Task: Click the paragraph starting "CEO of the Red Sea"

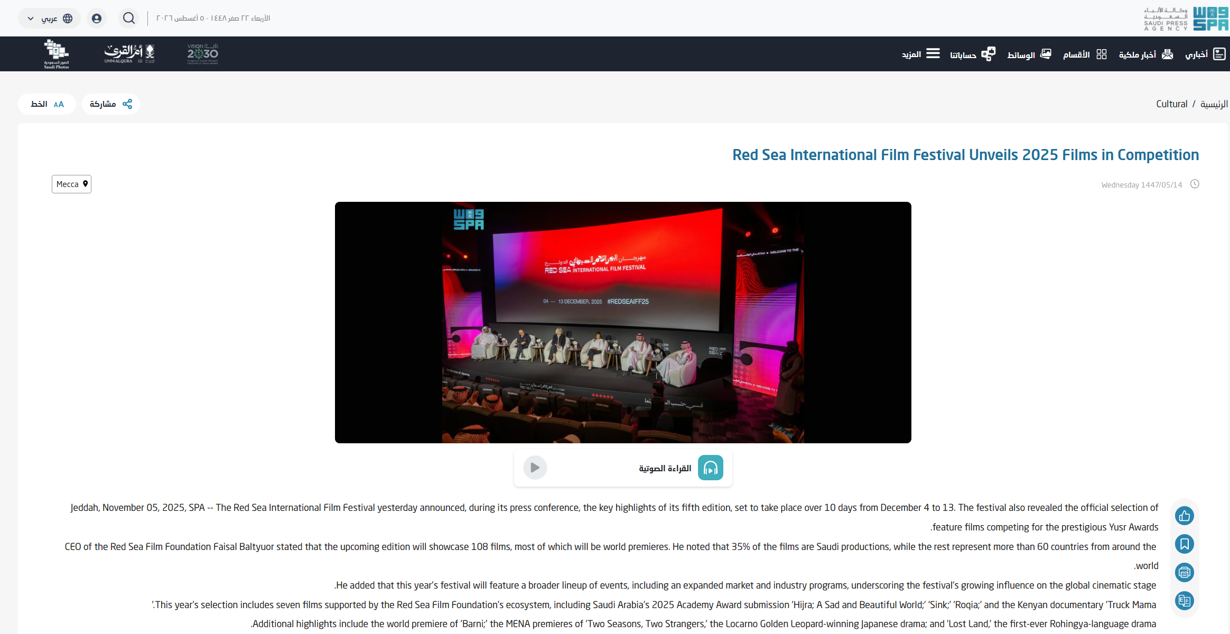Action: coord(611,556)
